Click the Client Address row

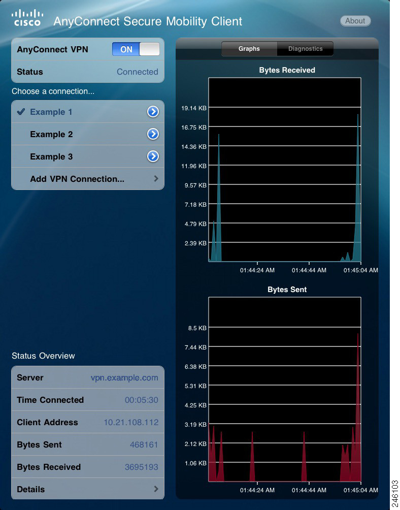pos(87,422)
